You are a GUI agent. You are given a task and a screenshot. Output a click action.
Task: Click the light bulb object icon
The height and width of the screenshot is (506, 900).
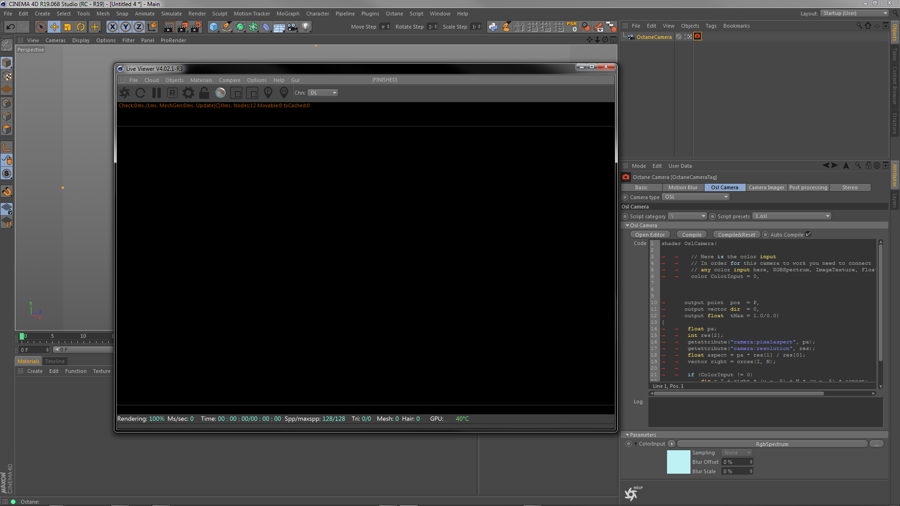click(x=306, y=27)
